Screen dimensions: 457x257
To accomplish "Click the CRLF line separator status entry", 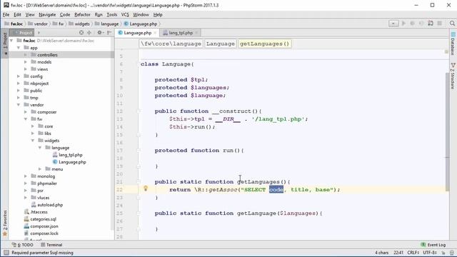I will 413,253.
